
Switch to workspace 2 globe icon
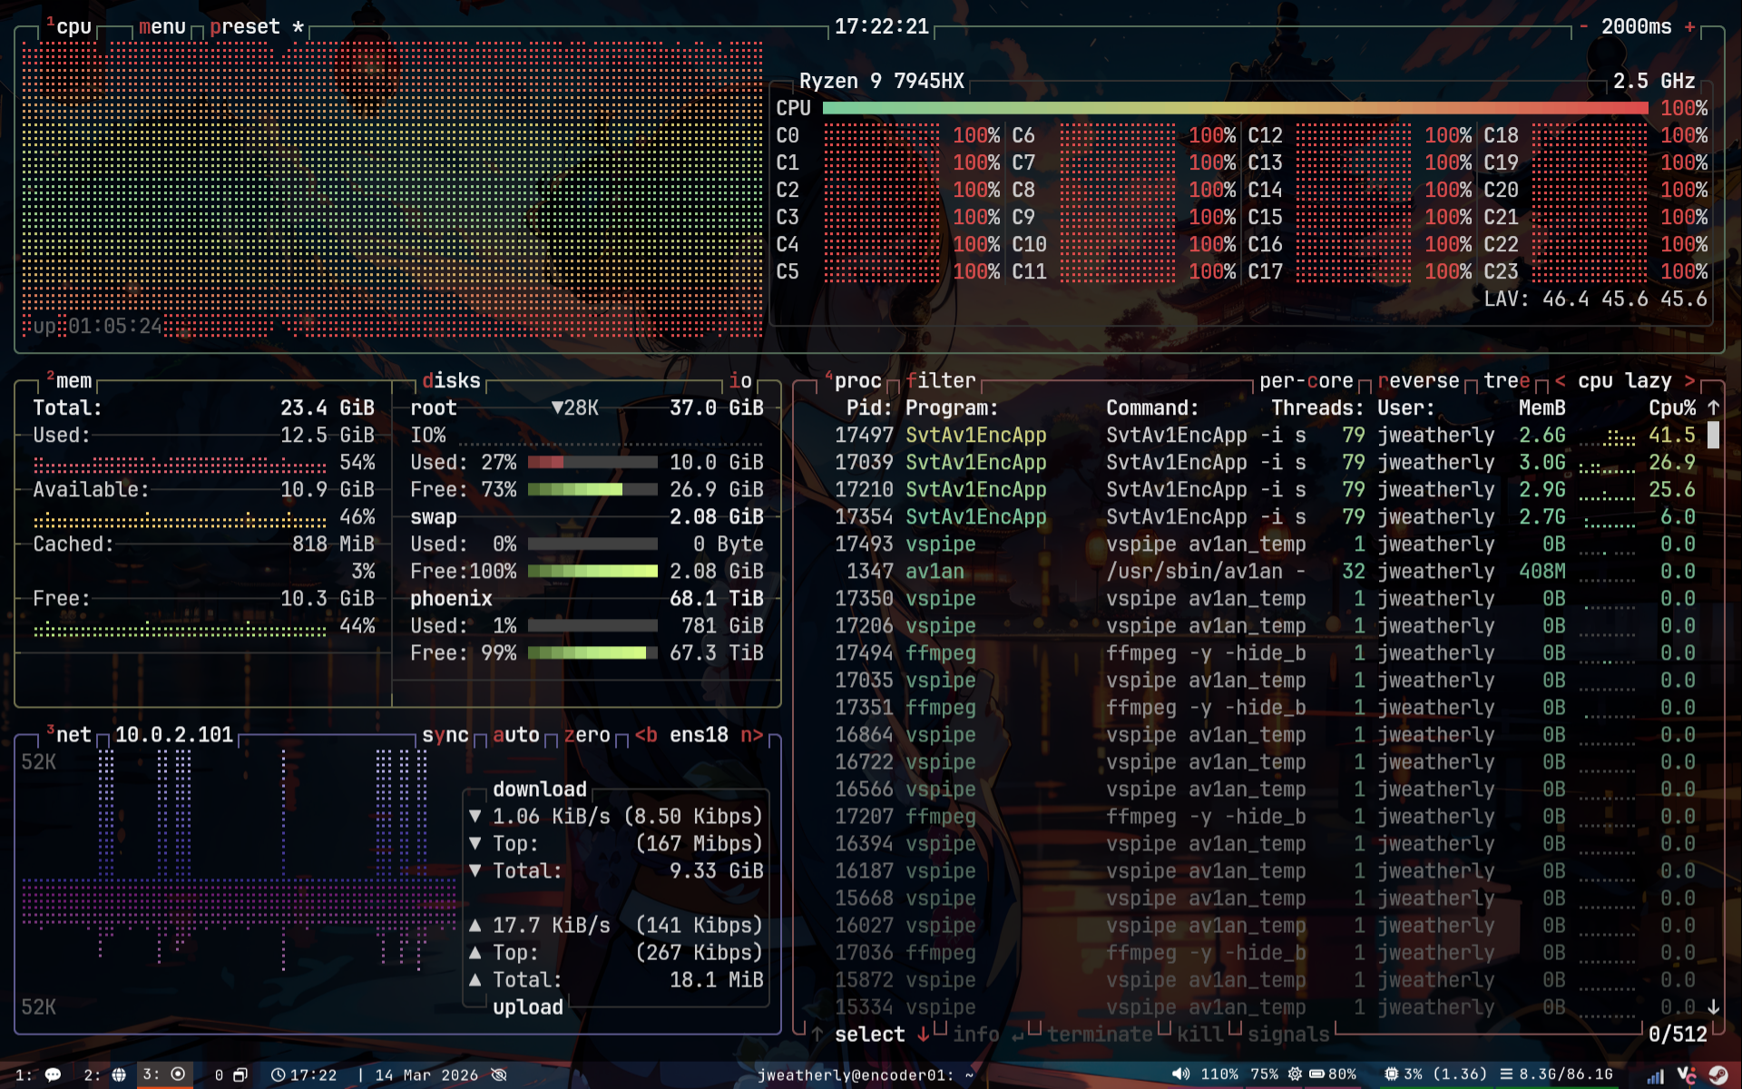119,1074
